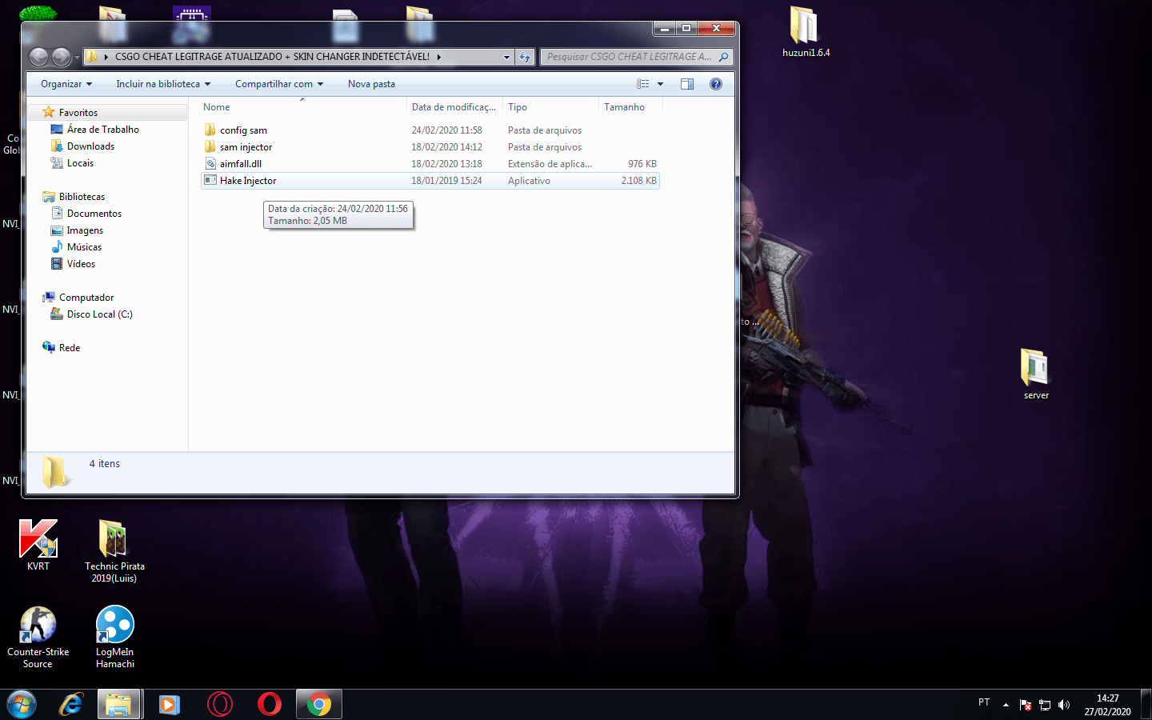The image size is (1152, 720).
Task: Click the search box of the CSGO folder
Action: point(637,57)
